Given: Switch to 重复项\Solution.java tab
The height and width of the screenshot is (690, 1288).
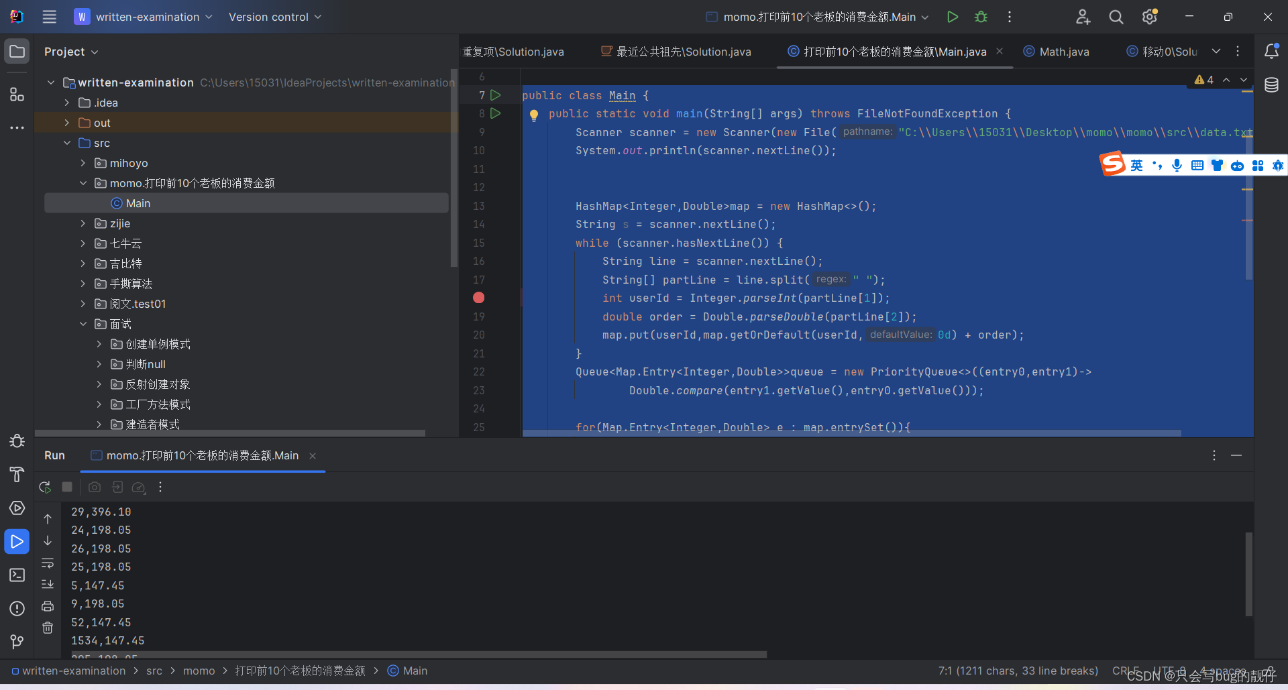Looking at the screenshot, I should pyautogui.click(x=515, y=52).
